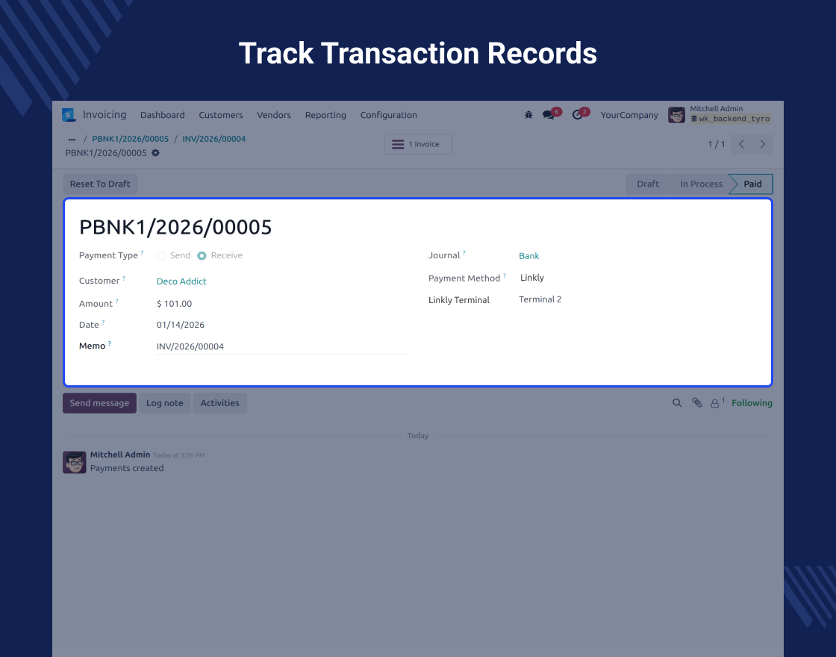Click Mitchell Admin name in chatter

[120, 455]
